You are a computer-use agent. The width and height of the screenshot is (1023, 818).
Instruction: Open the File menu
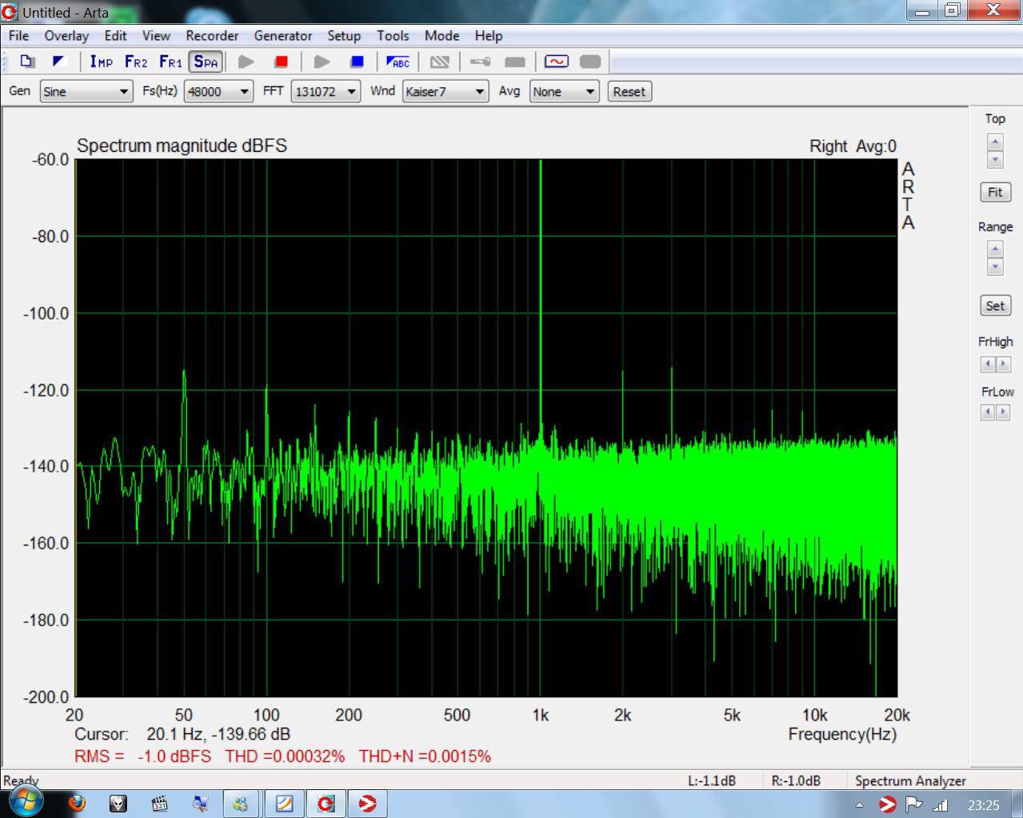click(18, 35)
